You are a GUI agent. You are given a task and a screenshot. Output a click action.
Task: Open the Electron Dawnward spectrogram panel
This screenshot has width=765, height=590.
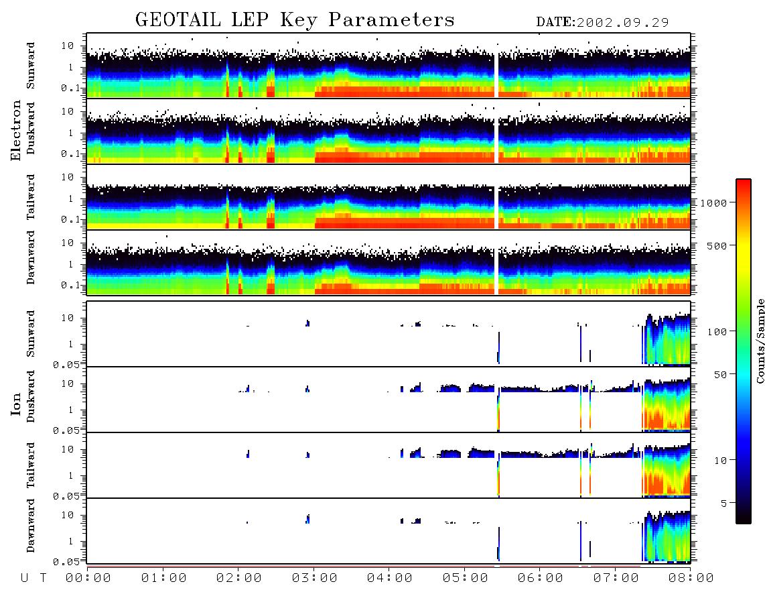[389, 262]
